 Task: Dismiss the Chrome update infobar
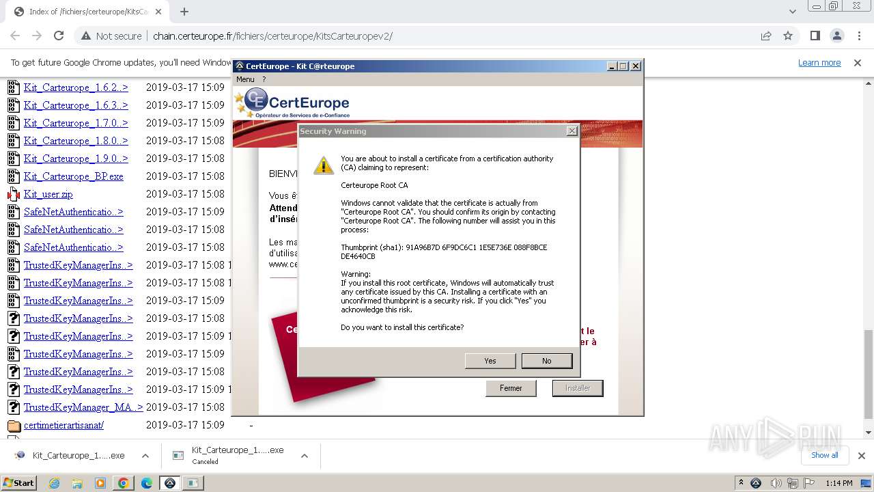click(858, 62)
